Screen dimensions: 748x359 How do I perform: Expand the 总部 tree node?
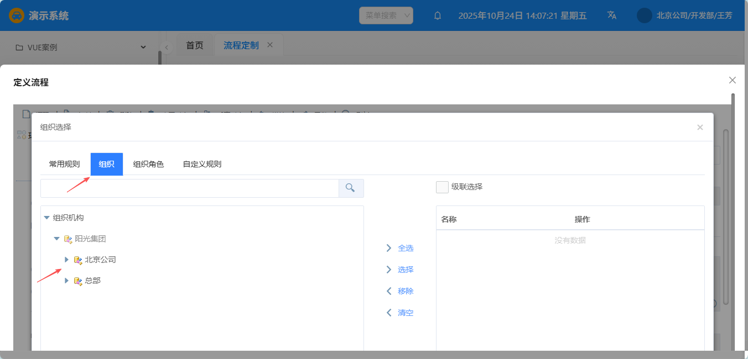coord(66,281)
